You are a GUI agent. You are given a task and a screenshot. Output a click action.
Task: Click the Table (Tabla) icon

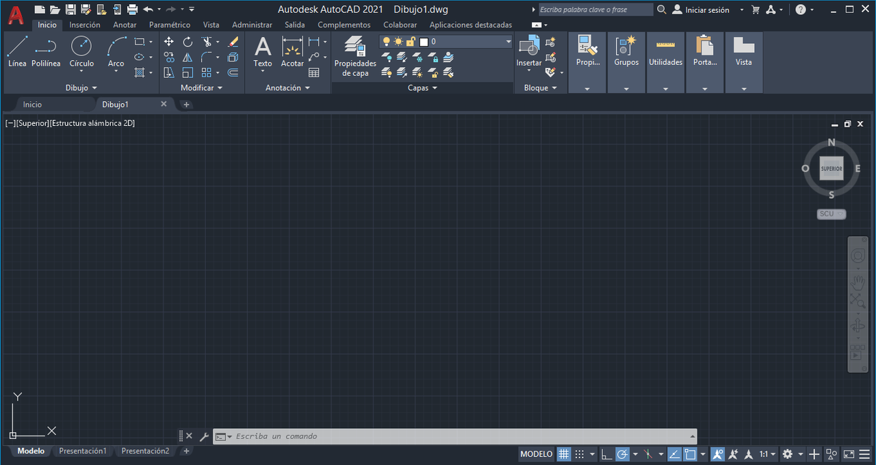tap(314, 72)
